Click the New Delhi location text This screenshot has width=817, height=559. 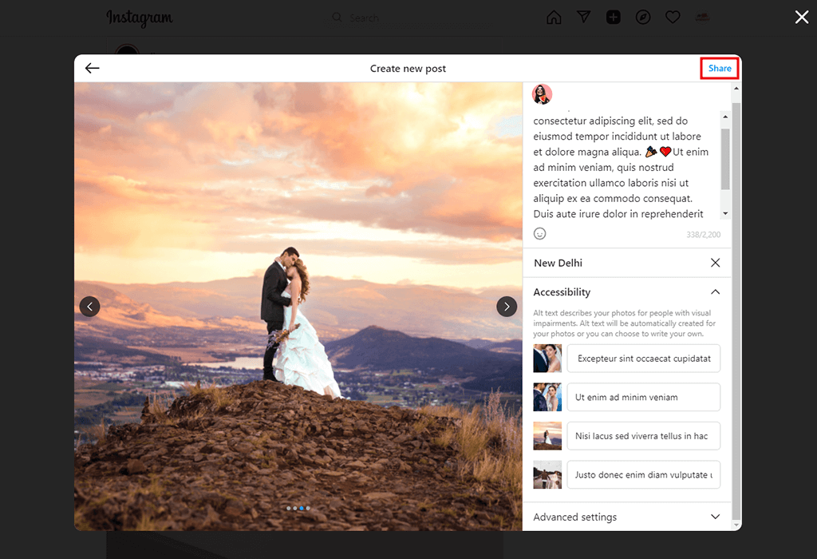pyautogui.click(x=558, y=264)
